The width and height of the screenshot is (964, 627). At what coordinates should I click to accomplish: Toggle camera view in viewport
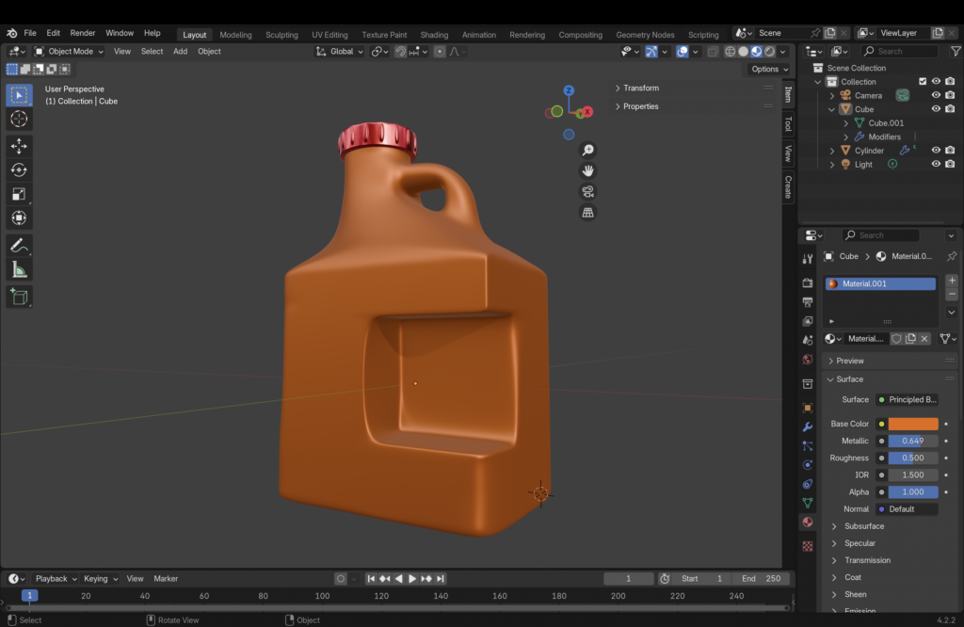pos(587,191)
